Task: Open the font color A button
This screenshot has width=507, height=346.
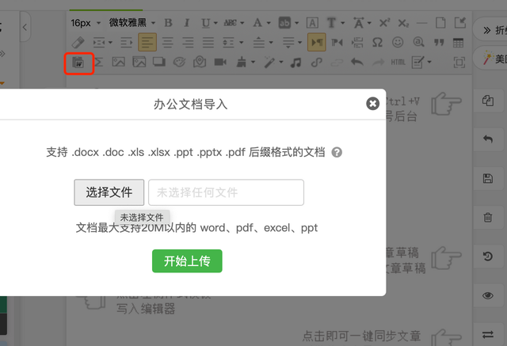Action: (x=257, y=23)
